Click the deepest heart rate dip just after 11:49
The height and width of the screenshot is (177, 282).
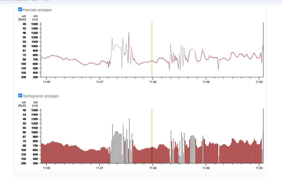219,69
